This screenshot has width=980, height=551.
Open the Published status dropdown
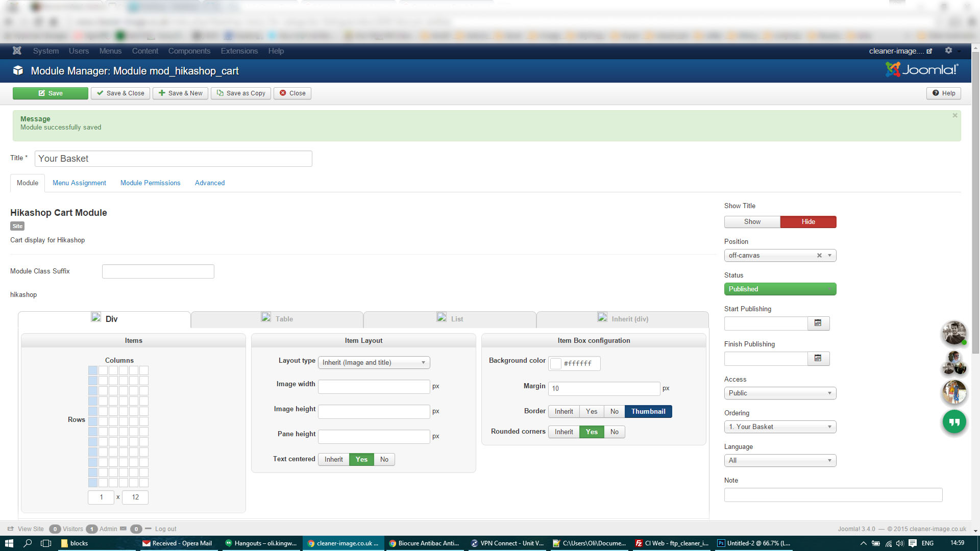(779, 289)
